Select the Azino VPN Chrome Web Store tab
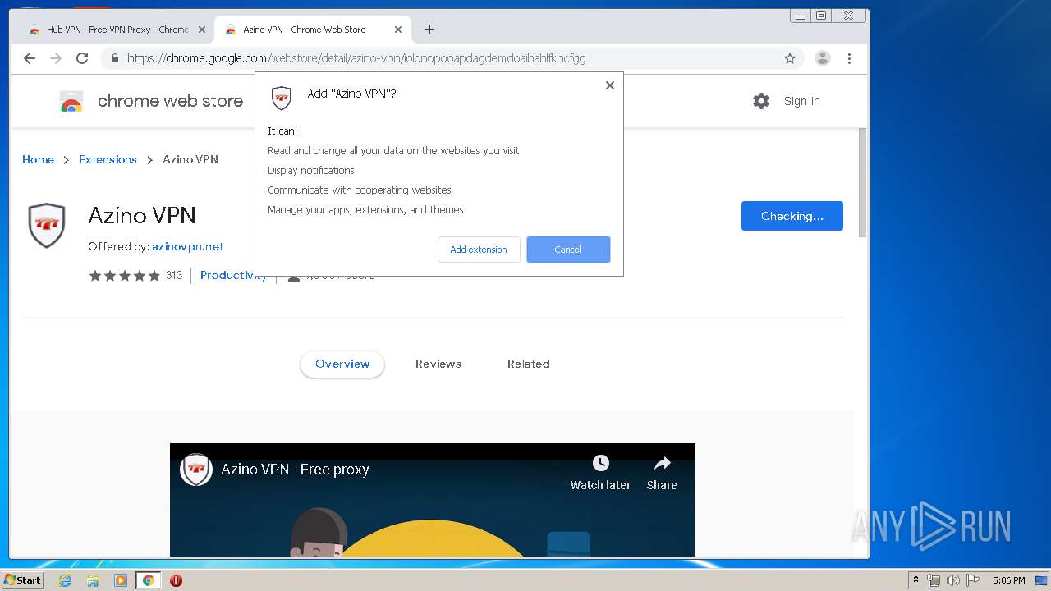Image resolution: width=1051 pixels, height=591 pixels. [x=312, y=30]
